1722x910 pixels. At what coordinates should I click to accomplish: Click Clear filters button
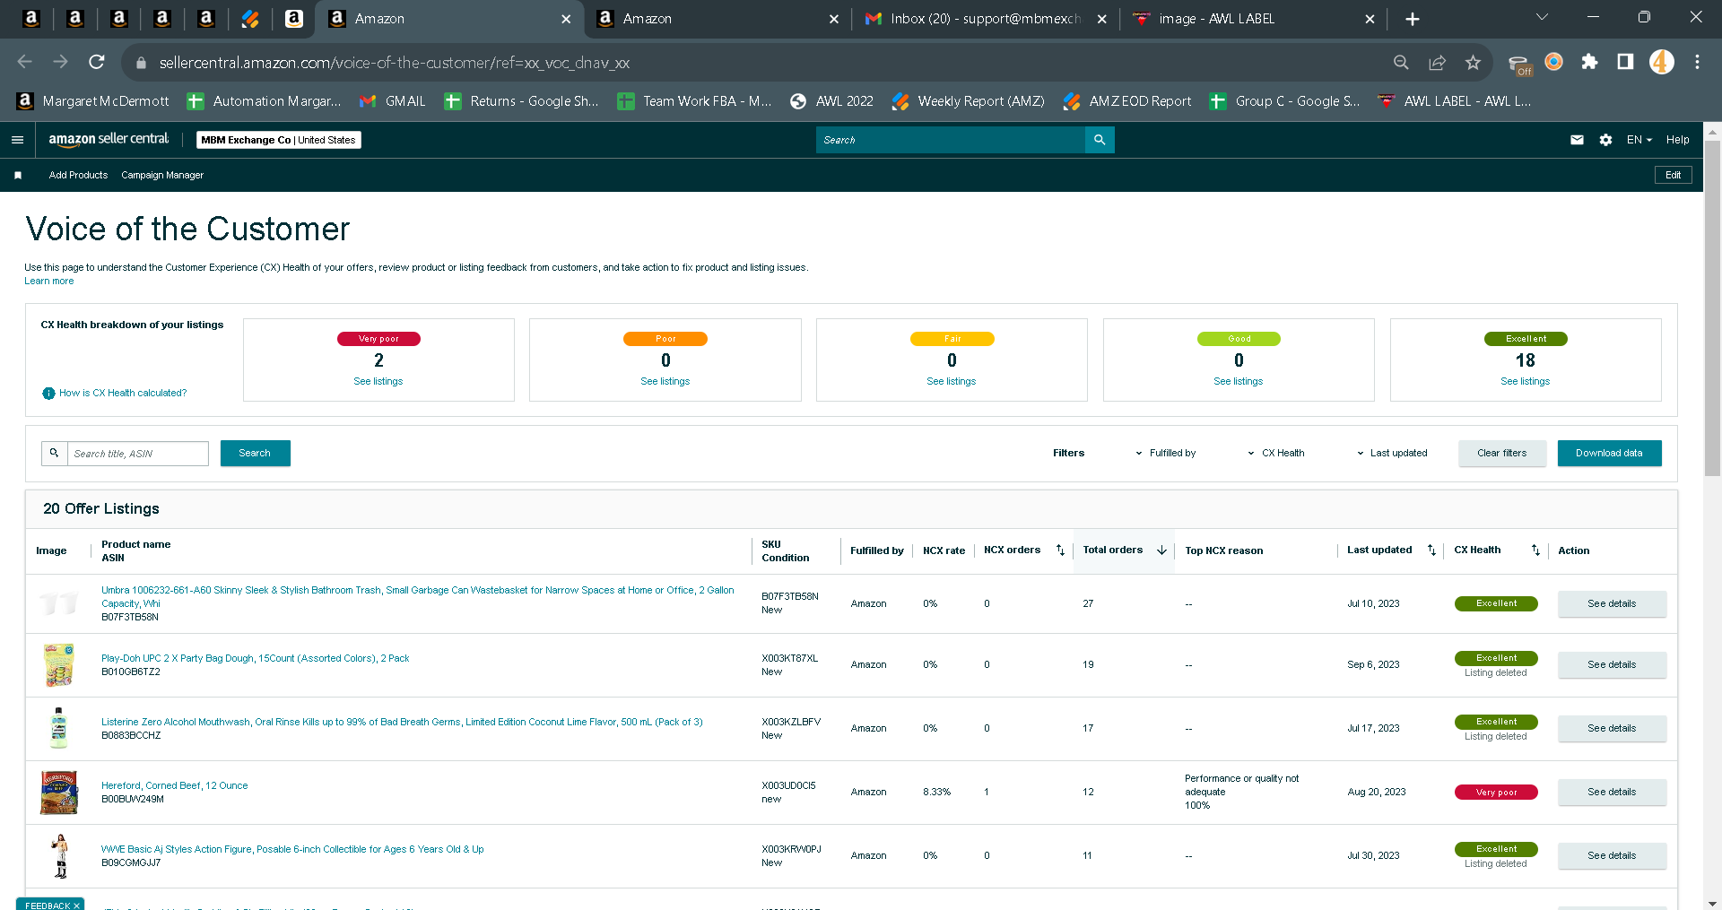[1501, 454]
